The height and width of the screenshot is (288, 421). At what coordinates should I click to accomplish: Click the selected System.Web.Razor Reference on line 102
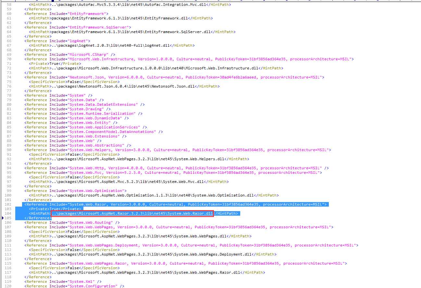(x=175, y=204)
